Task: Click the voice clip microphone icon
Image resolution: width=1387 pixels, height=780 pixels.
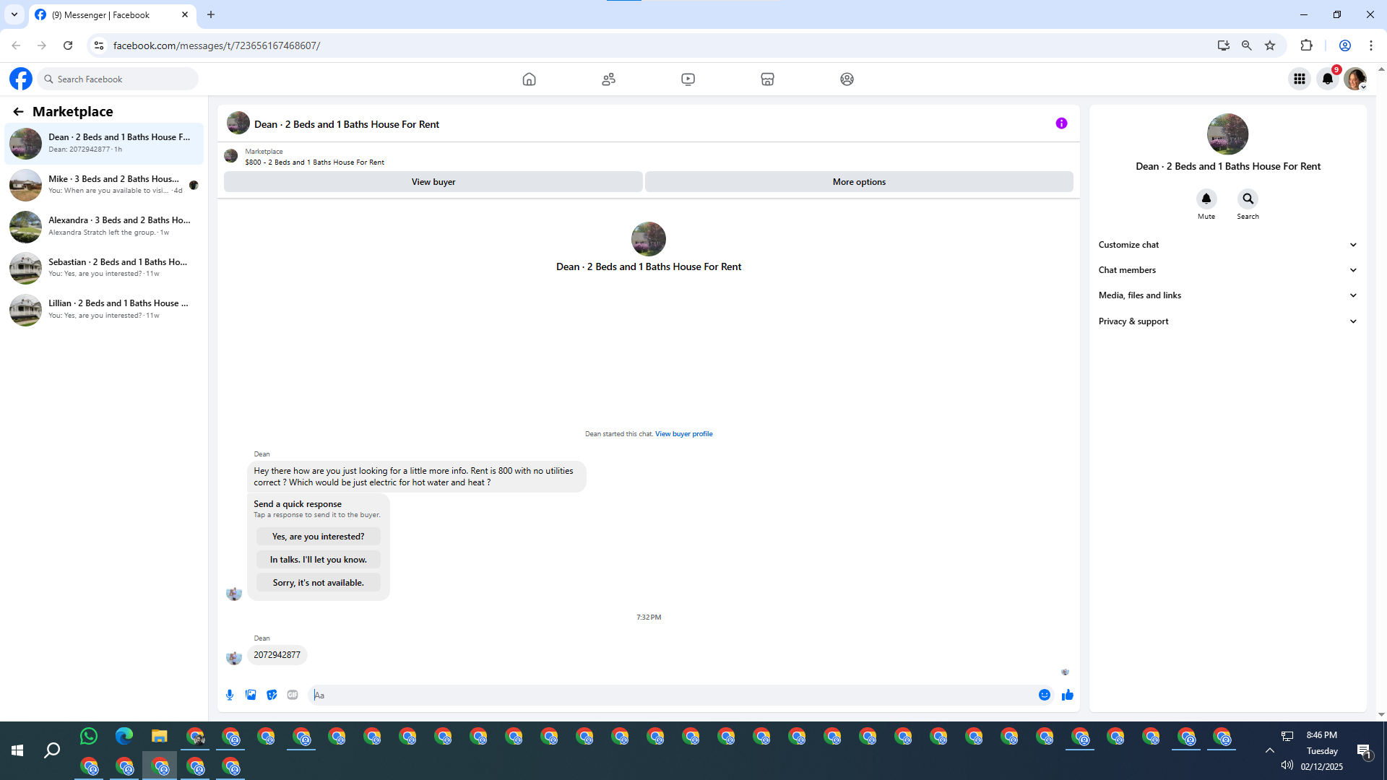Action: click(230, 695)
